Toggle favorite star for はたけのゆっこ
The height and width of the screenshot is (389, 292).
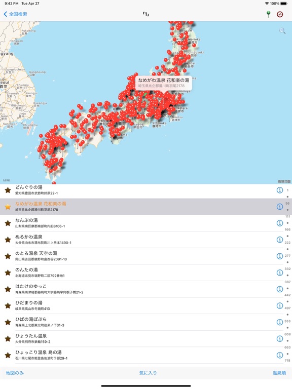(x=8, y=289)
